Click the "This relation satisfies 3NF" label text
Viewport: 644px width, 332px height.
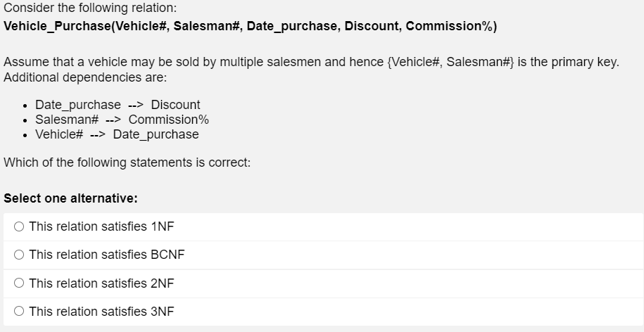pyautogui.click(x=101, y=312)
